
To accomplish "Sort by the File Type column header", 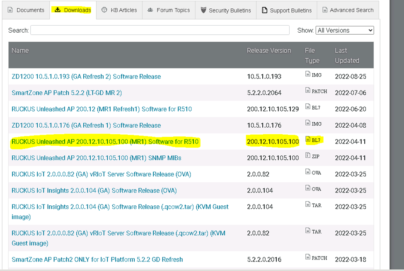I will pyautogui.click(x=312, y=55).
